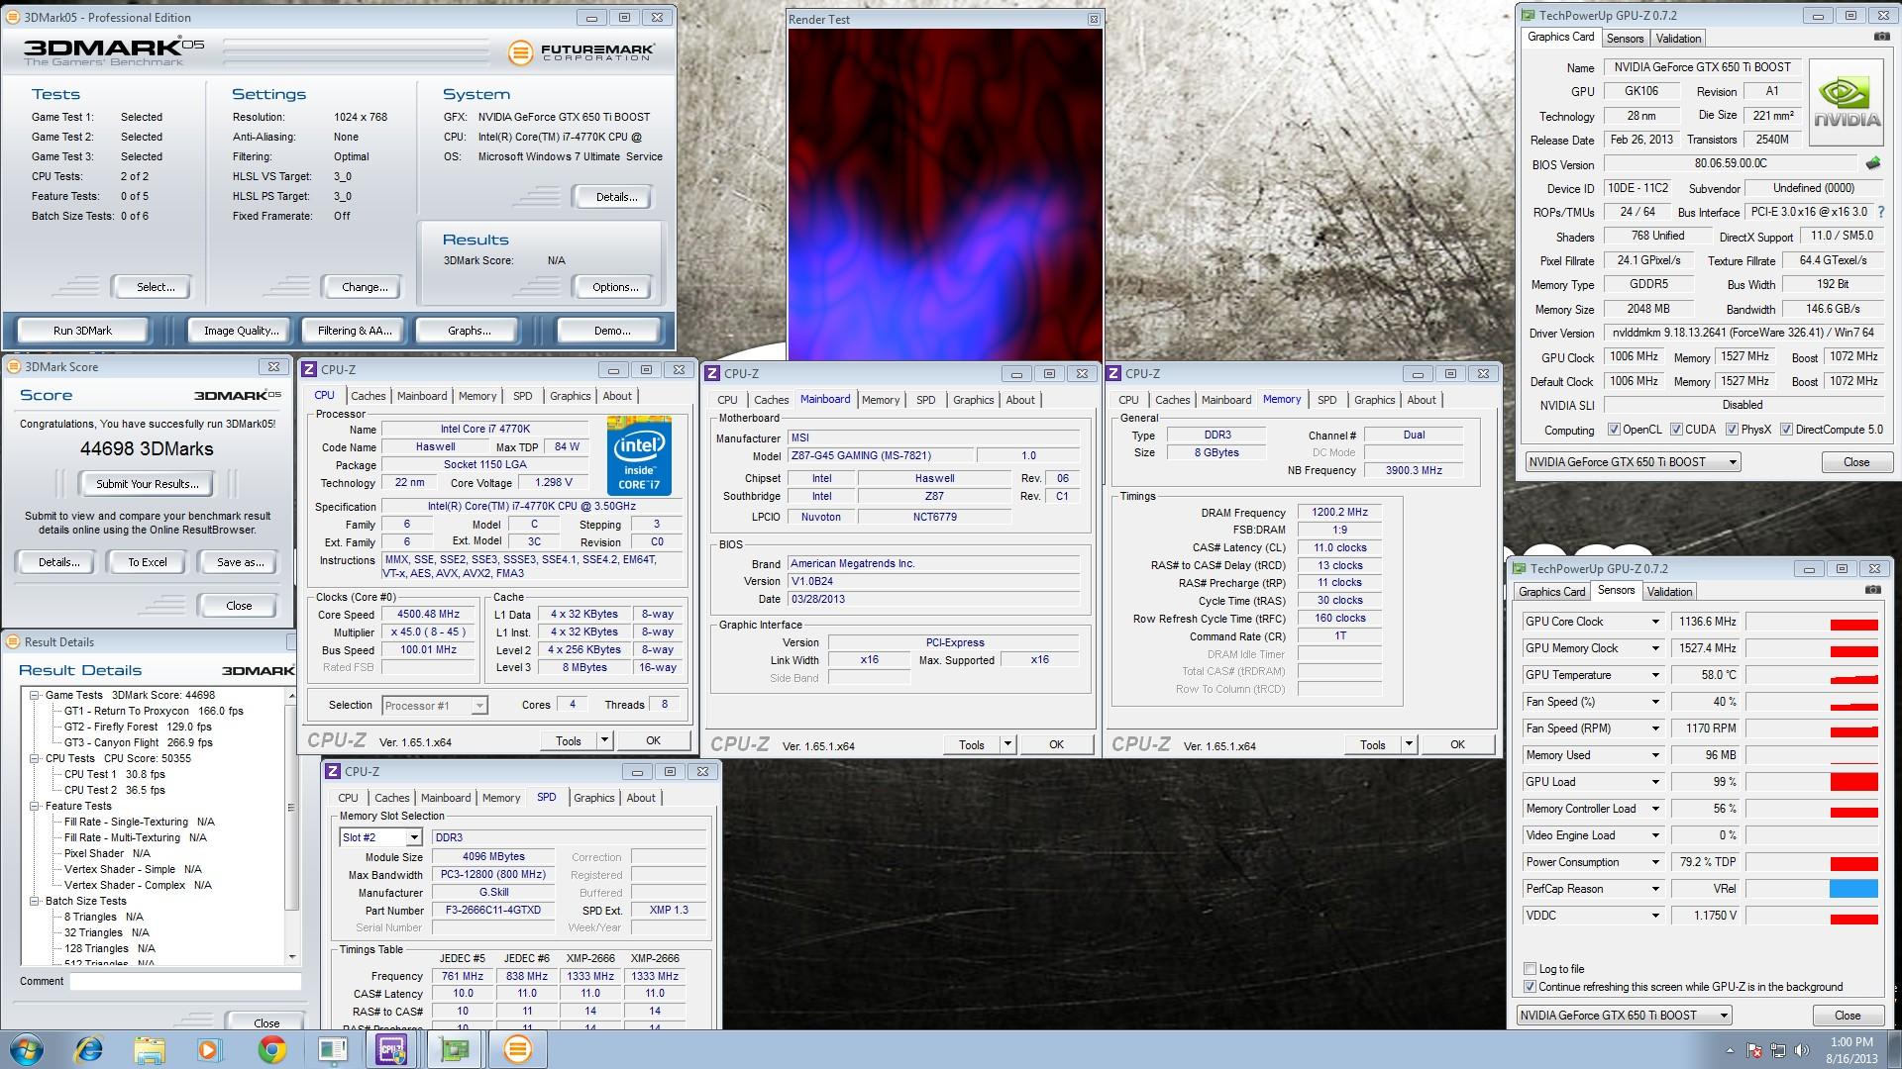The image size is (1902, 1069).
Task: Toggle the OpenCL checkbox
Action: click(x=1614, y=430)
